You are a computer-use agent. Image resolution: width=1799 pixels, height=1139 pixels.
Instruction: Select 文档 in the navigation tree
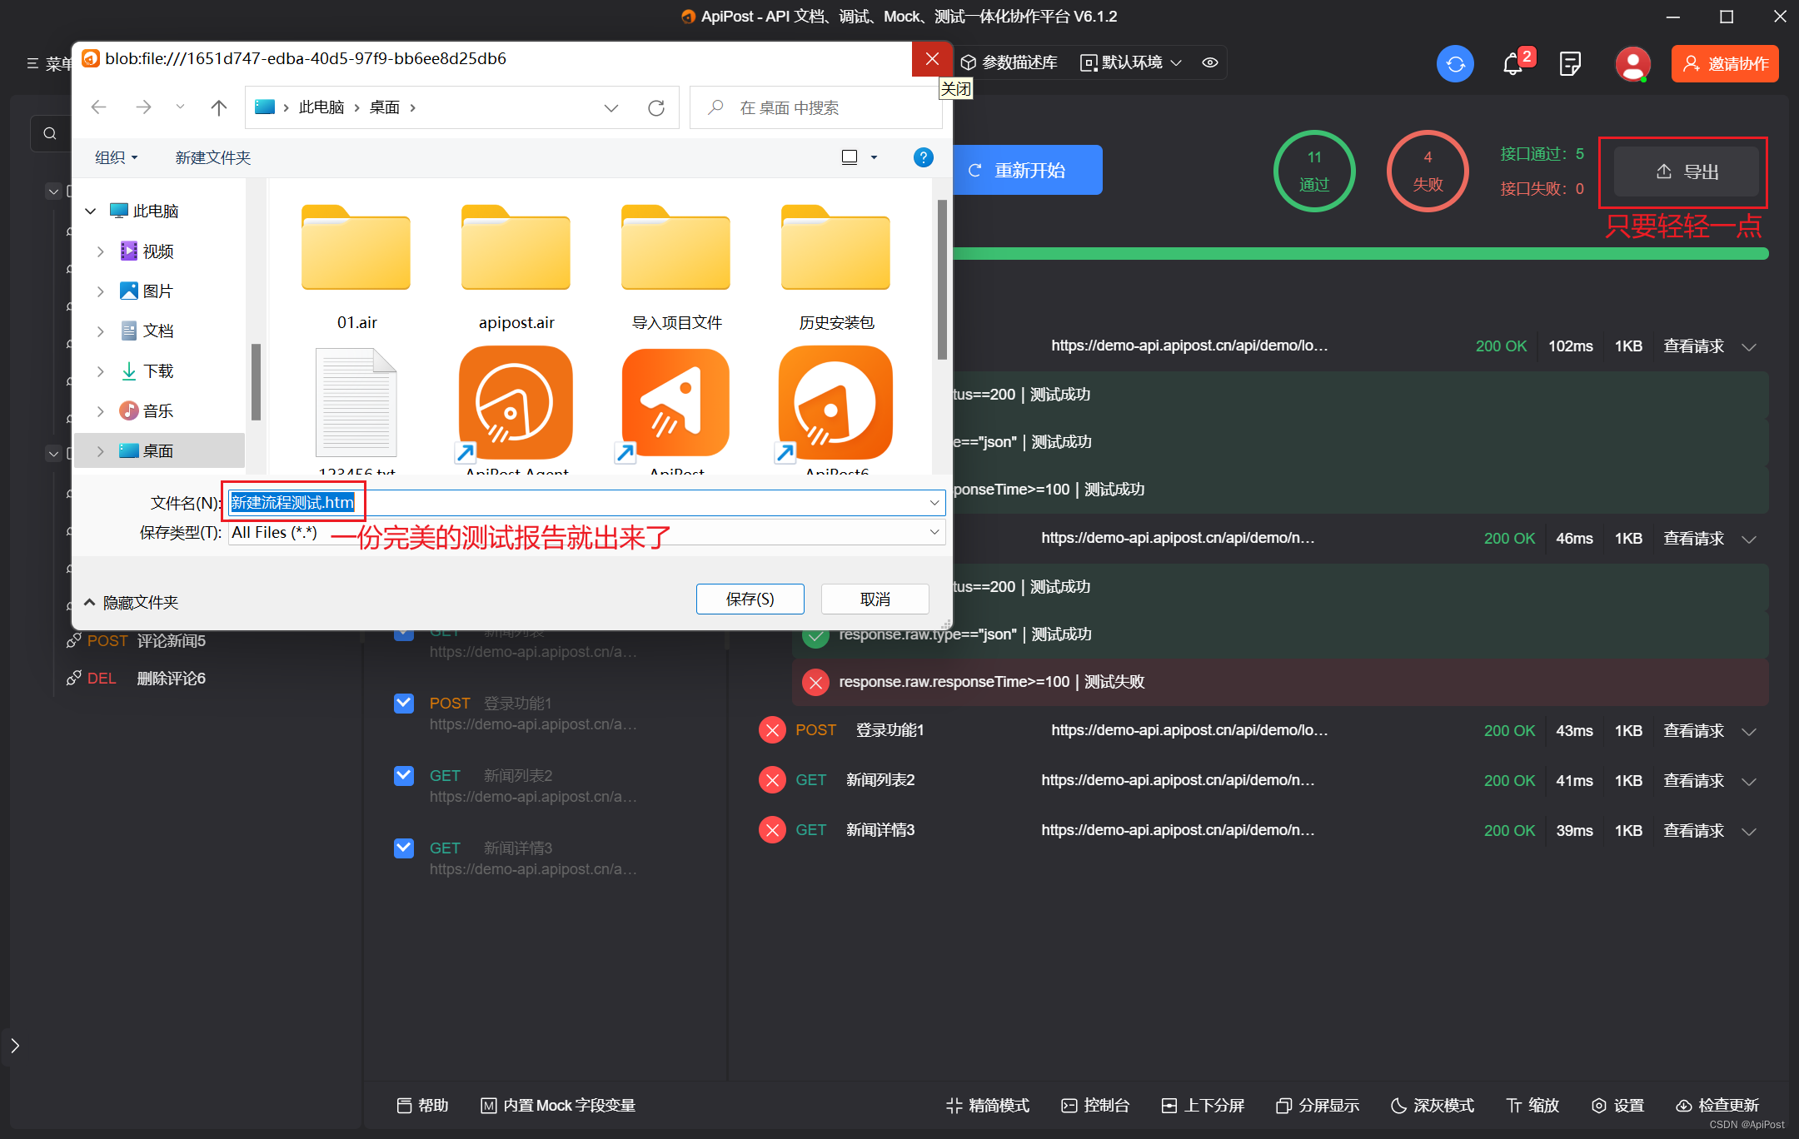point(158,331)
